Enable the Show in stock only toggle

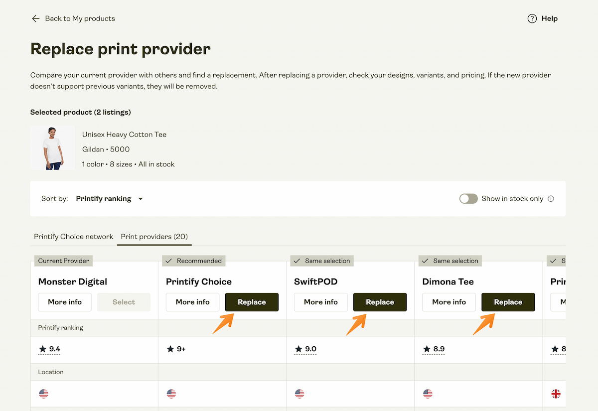(x=468, y=198)
